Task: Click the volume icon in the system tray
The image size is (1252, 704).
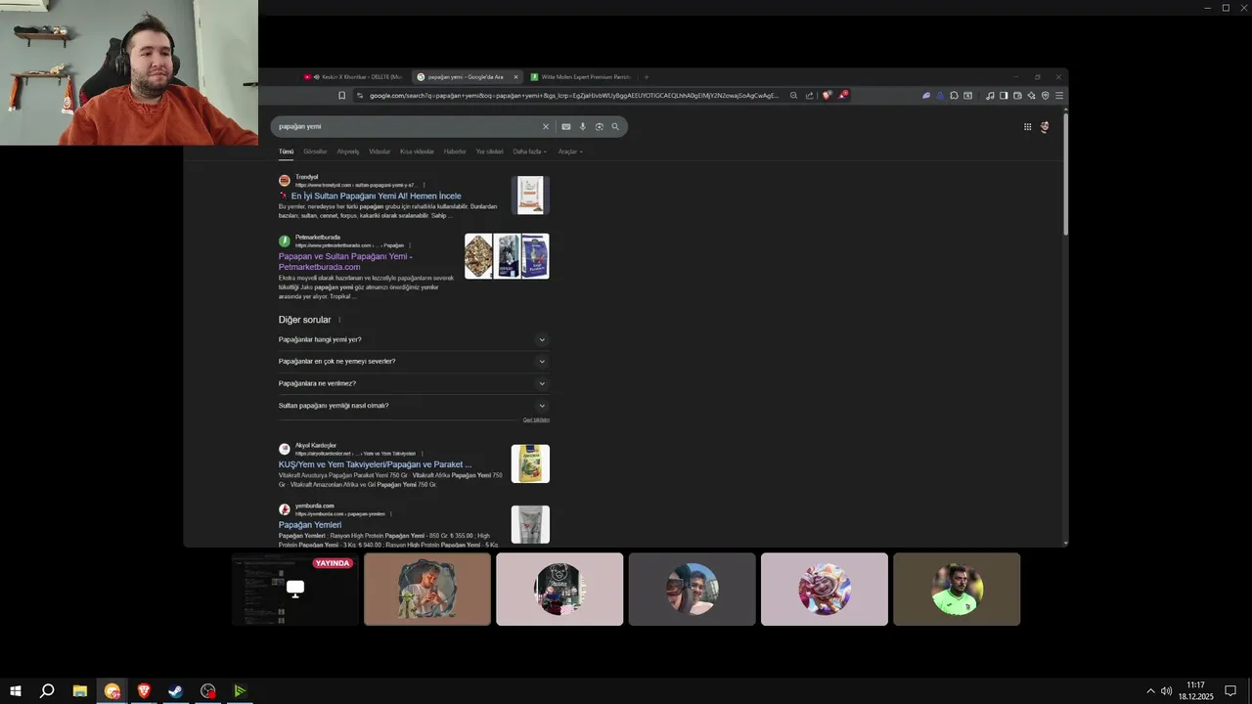Action: [1166, 691]
